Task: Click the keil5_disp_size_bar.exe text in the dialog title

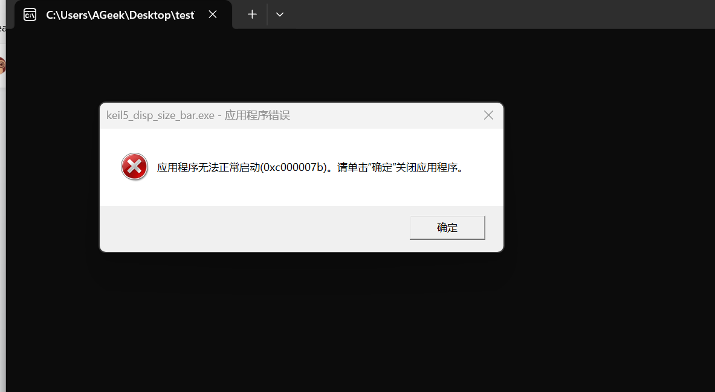Action: point(160,115)
